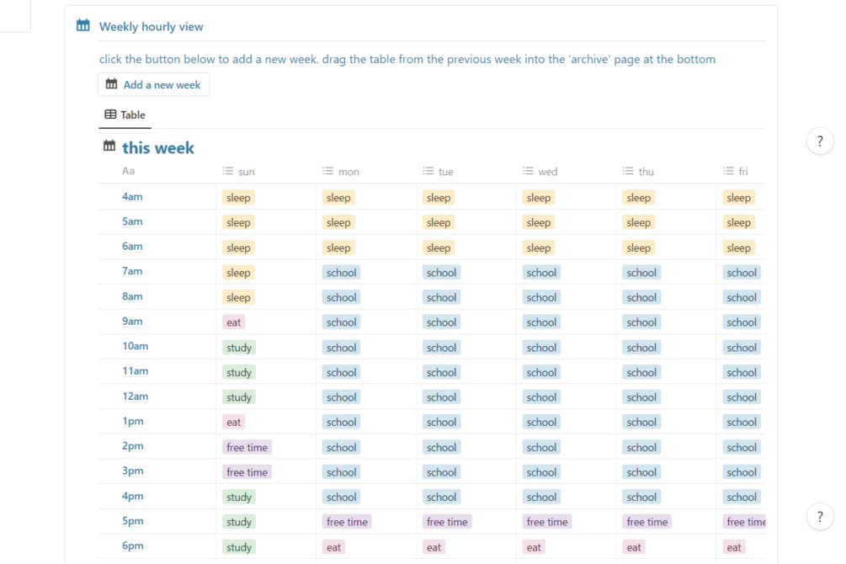Viewport: 846px width, 564px height.
Task: Click the Add a new week button
Action: pos(154,85)
